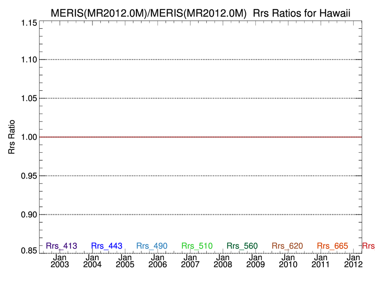Click the Jan 2004 axis label
Screen dimensions: 375x281
pos(92,261)
